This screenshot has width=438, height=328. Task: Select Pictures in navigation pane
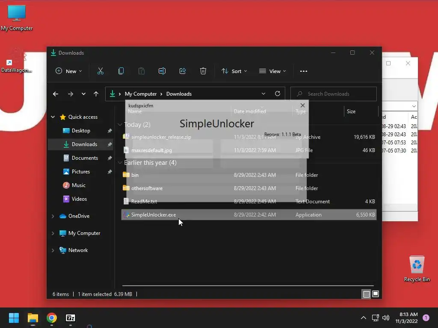(81, 172)
